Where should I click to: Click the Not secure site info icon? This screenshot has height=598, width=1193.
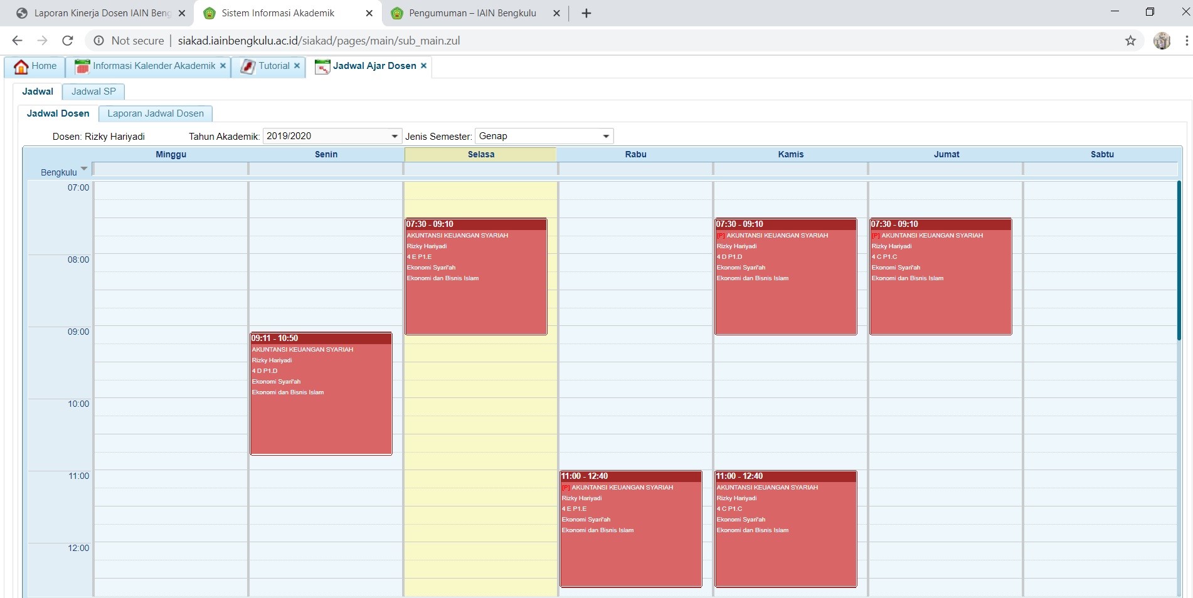click(98, 41)
